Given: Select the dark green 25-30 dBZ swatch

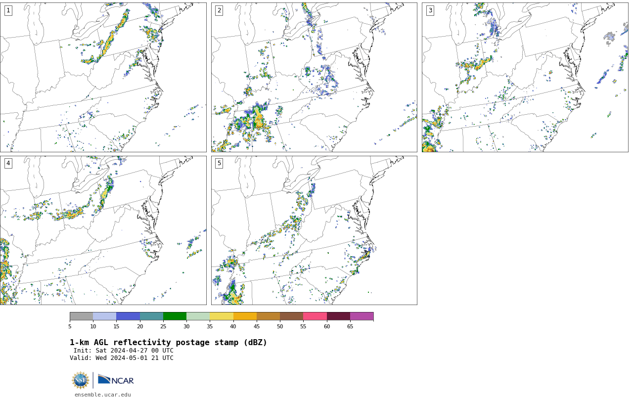Looking at the screenshot, I should click(x=175, y=316).
